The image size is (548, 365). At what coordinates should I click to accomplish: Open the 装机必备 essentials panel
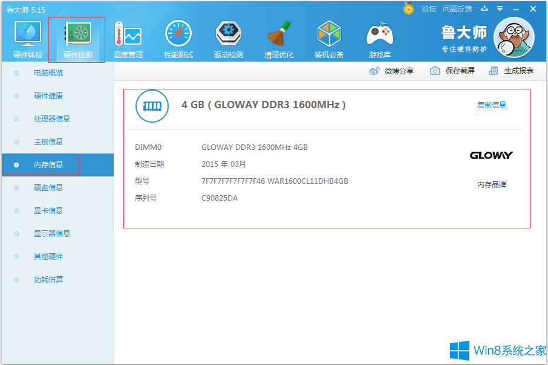tap(328, 38)
